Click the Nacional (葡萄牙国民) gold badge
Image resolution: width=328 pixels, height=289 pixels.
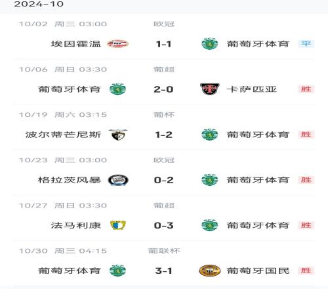tap(209, 271)
